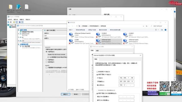Select 使用下面的 IP 地址 radio button
The image size is (182, 102).
pos(97,75)
